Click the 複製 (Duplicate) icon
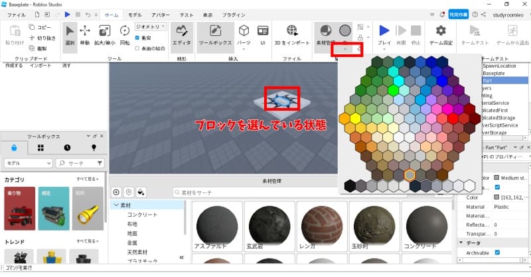This screenshot has height=277, width=531. [32, 48]
